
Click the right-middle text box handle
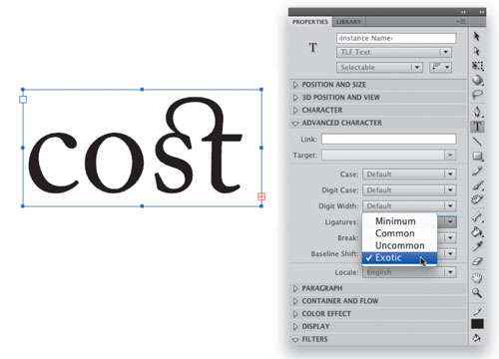[261, 148]
